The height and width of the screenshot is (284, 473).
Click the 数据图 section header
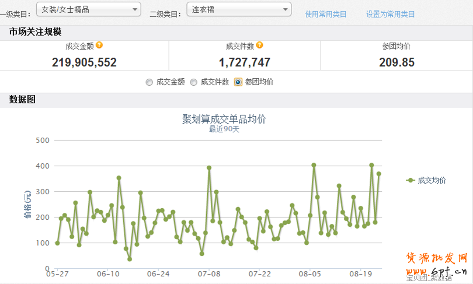pyautogui.click(x=22, y=100)
